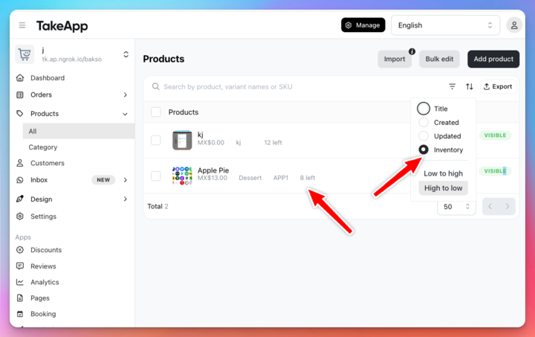The width and height of the screenshot is (535, 337).
Task: Toggle the sort arrows icon
Action: (x=470, y=87)
